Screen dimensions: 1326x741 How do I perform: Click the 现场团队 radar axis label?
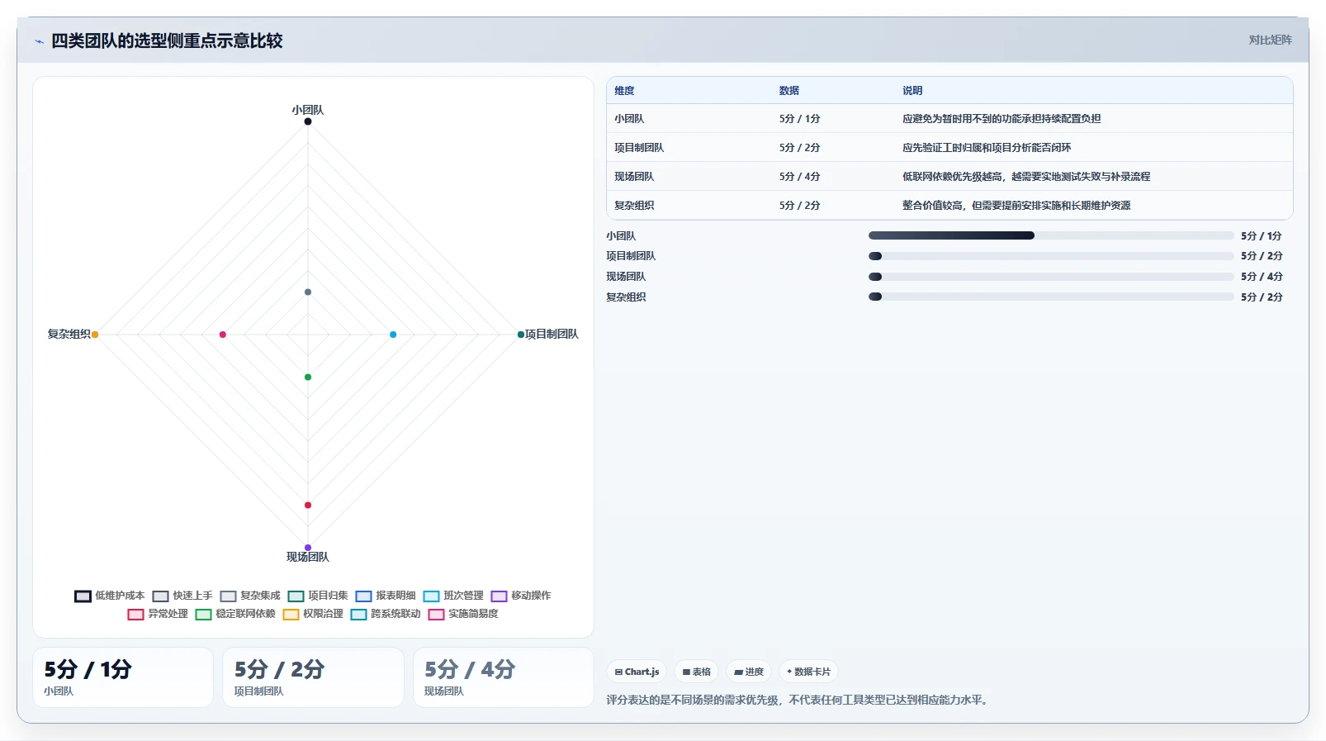pyautogui.click(x=308, y=558)
